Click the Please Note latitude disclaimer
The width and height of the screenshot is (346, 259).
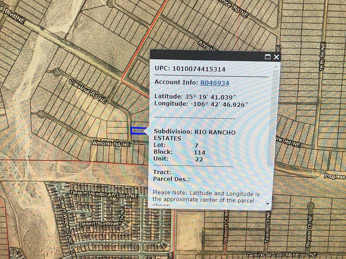pos(206,198)
